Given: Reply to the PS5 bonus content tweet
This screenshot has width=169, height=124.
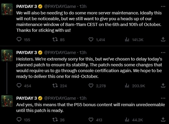Looking at the screenshot, I should coord(19,120).
